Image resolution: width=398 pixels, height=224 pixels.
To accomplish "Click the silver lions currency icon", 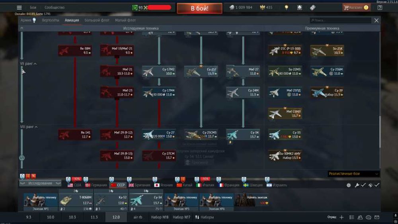I will pos(232,7).
